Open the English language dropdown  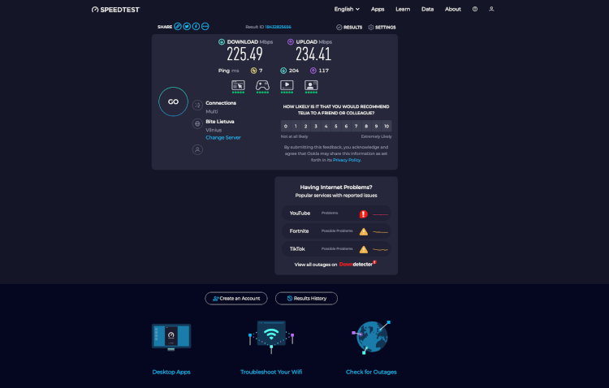click(347, 9)
